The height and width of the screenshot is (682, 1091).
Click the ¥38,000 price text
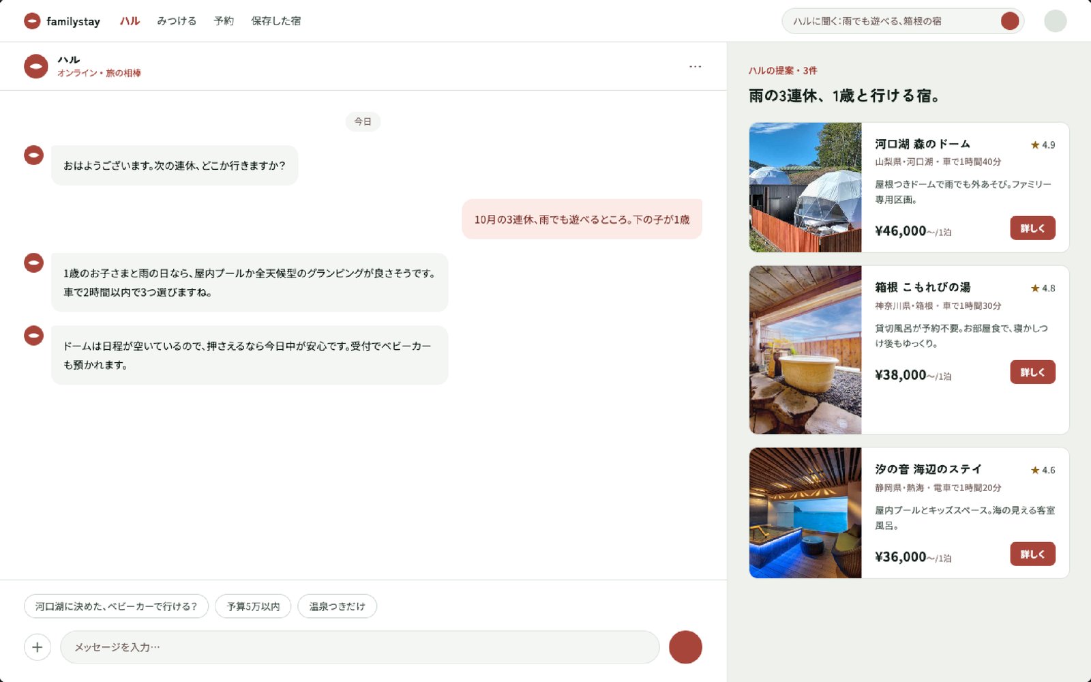point(901,375)
